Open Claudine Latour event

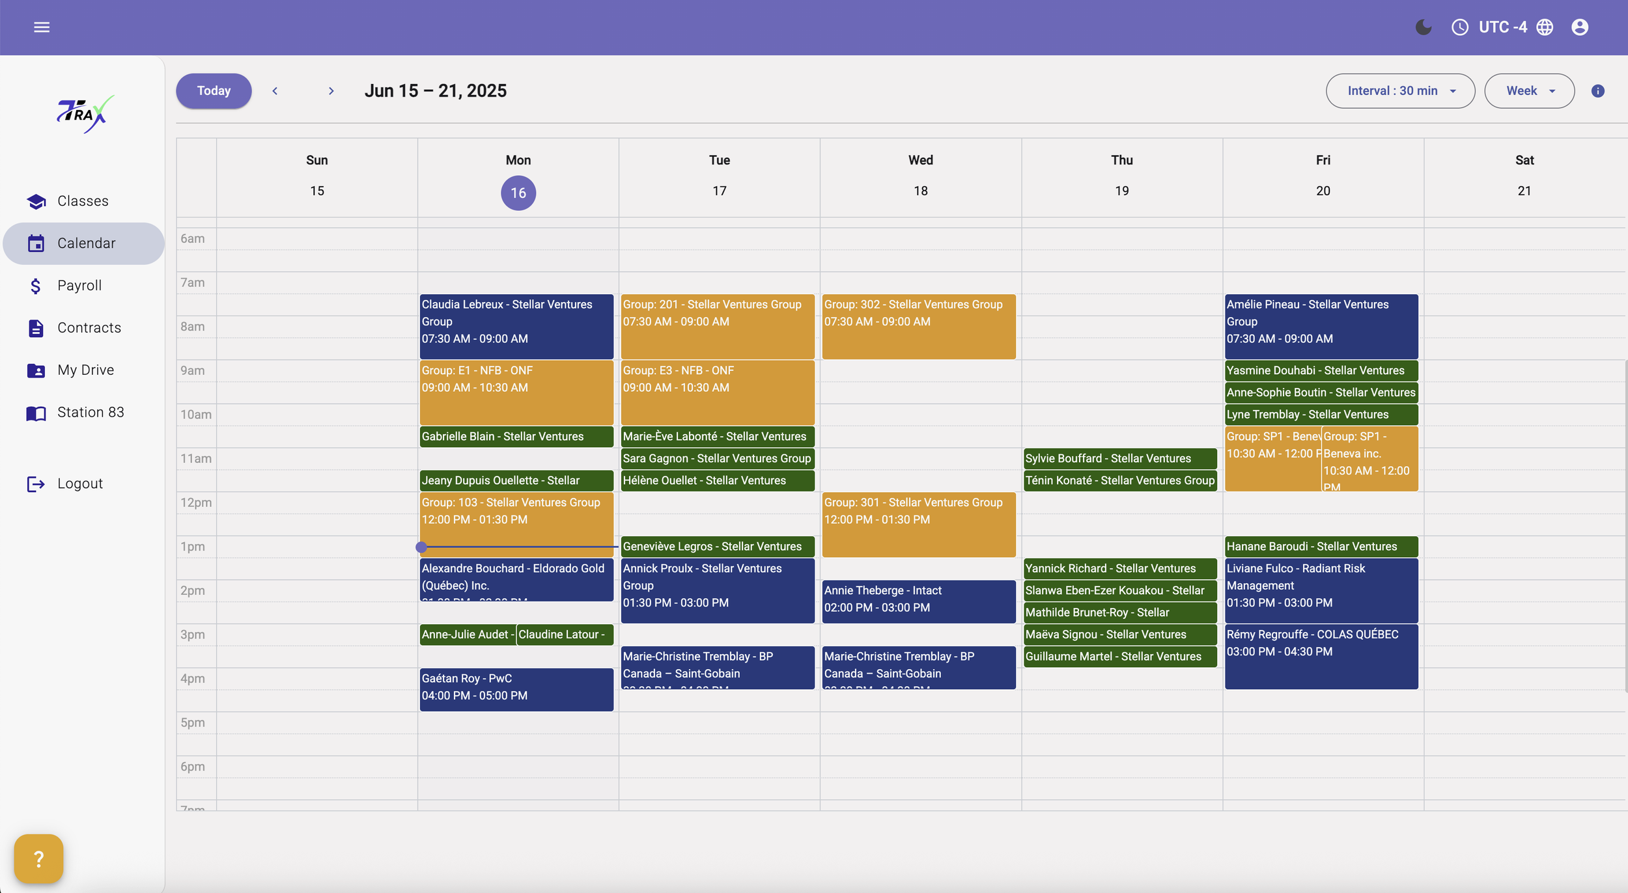[565, 635]
